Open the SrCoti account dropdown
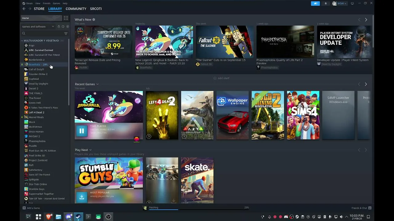The height and width of the screenshot is (221, 394). pyautogui.click(x=339, y=3)
